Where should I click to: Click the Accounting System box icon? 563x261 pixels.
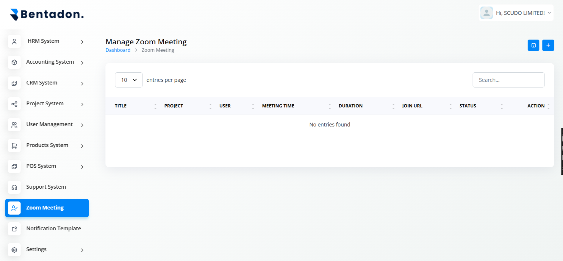coord(14,62)
